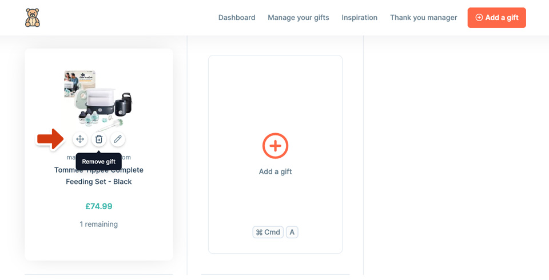Select the move gift icon

(80, 139)
